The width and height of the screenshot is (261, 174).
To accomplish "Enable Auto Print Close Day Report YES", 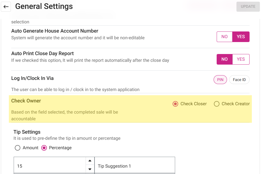I will pos(241,59).
